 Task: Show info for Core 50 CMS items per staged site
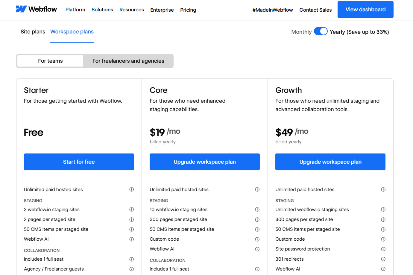pos(257,229)
